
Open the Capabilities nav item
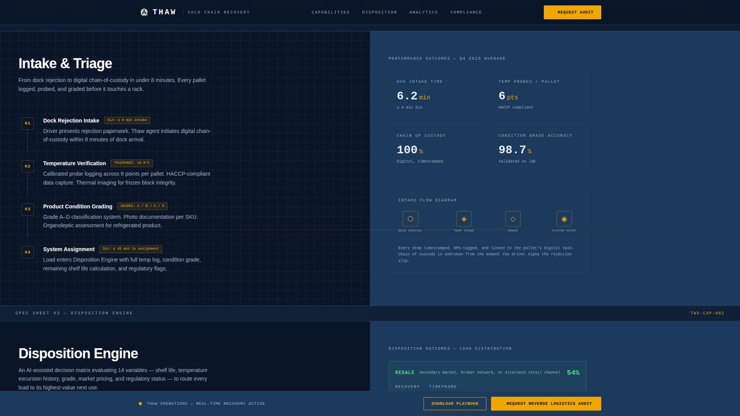click(331, 12)
